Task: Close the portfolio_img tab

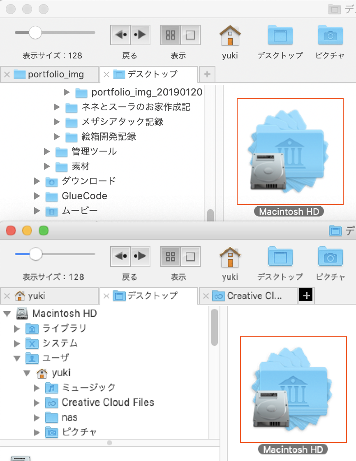Action: 7,75
